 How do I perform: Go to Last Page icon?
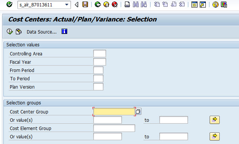click(x=182, y=5)
